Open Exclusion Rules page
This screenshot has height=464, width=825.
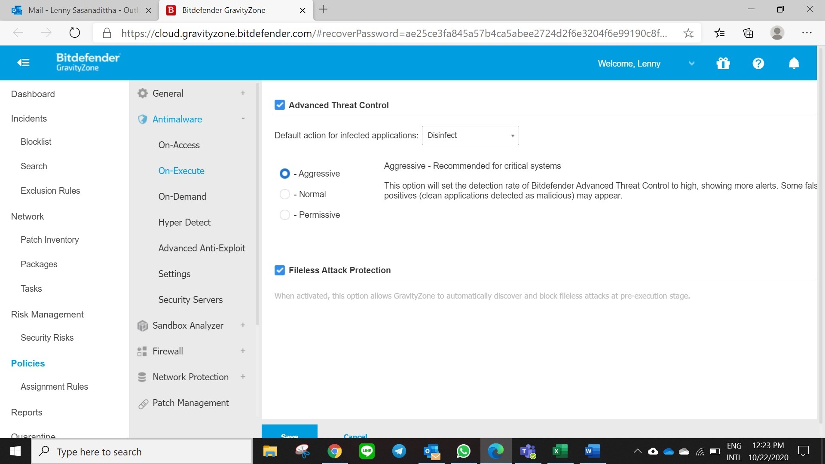pyautogui.click(x=50, y=191)
